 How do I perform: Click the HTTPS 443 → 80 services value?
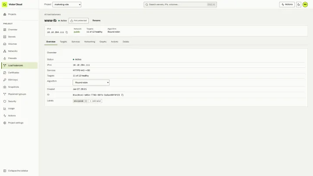(81, 70)
